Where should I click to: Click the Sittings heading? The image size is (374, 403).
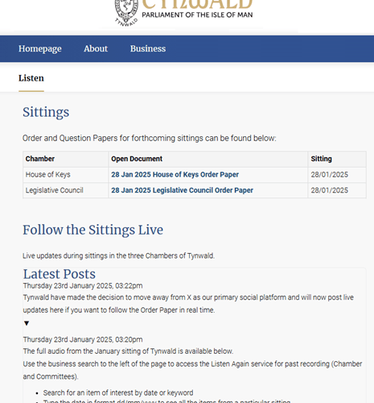click(x=46, y=112)
